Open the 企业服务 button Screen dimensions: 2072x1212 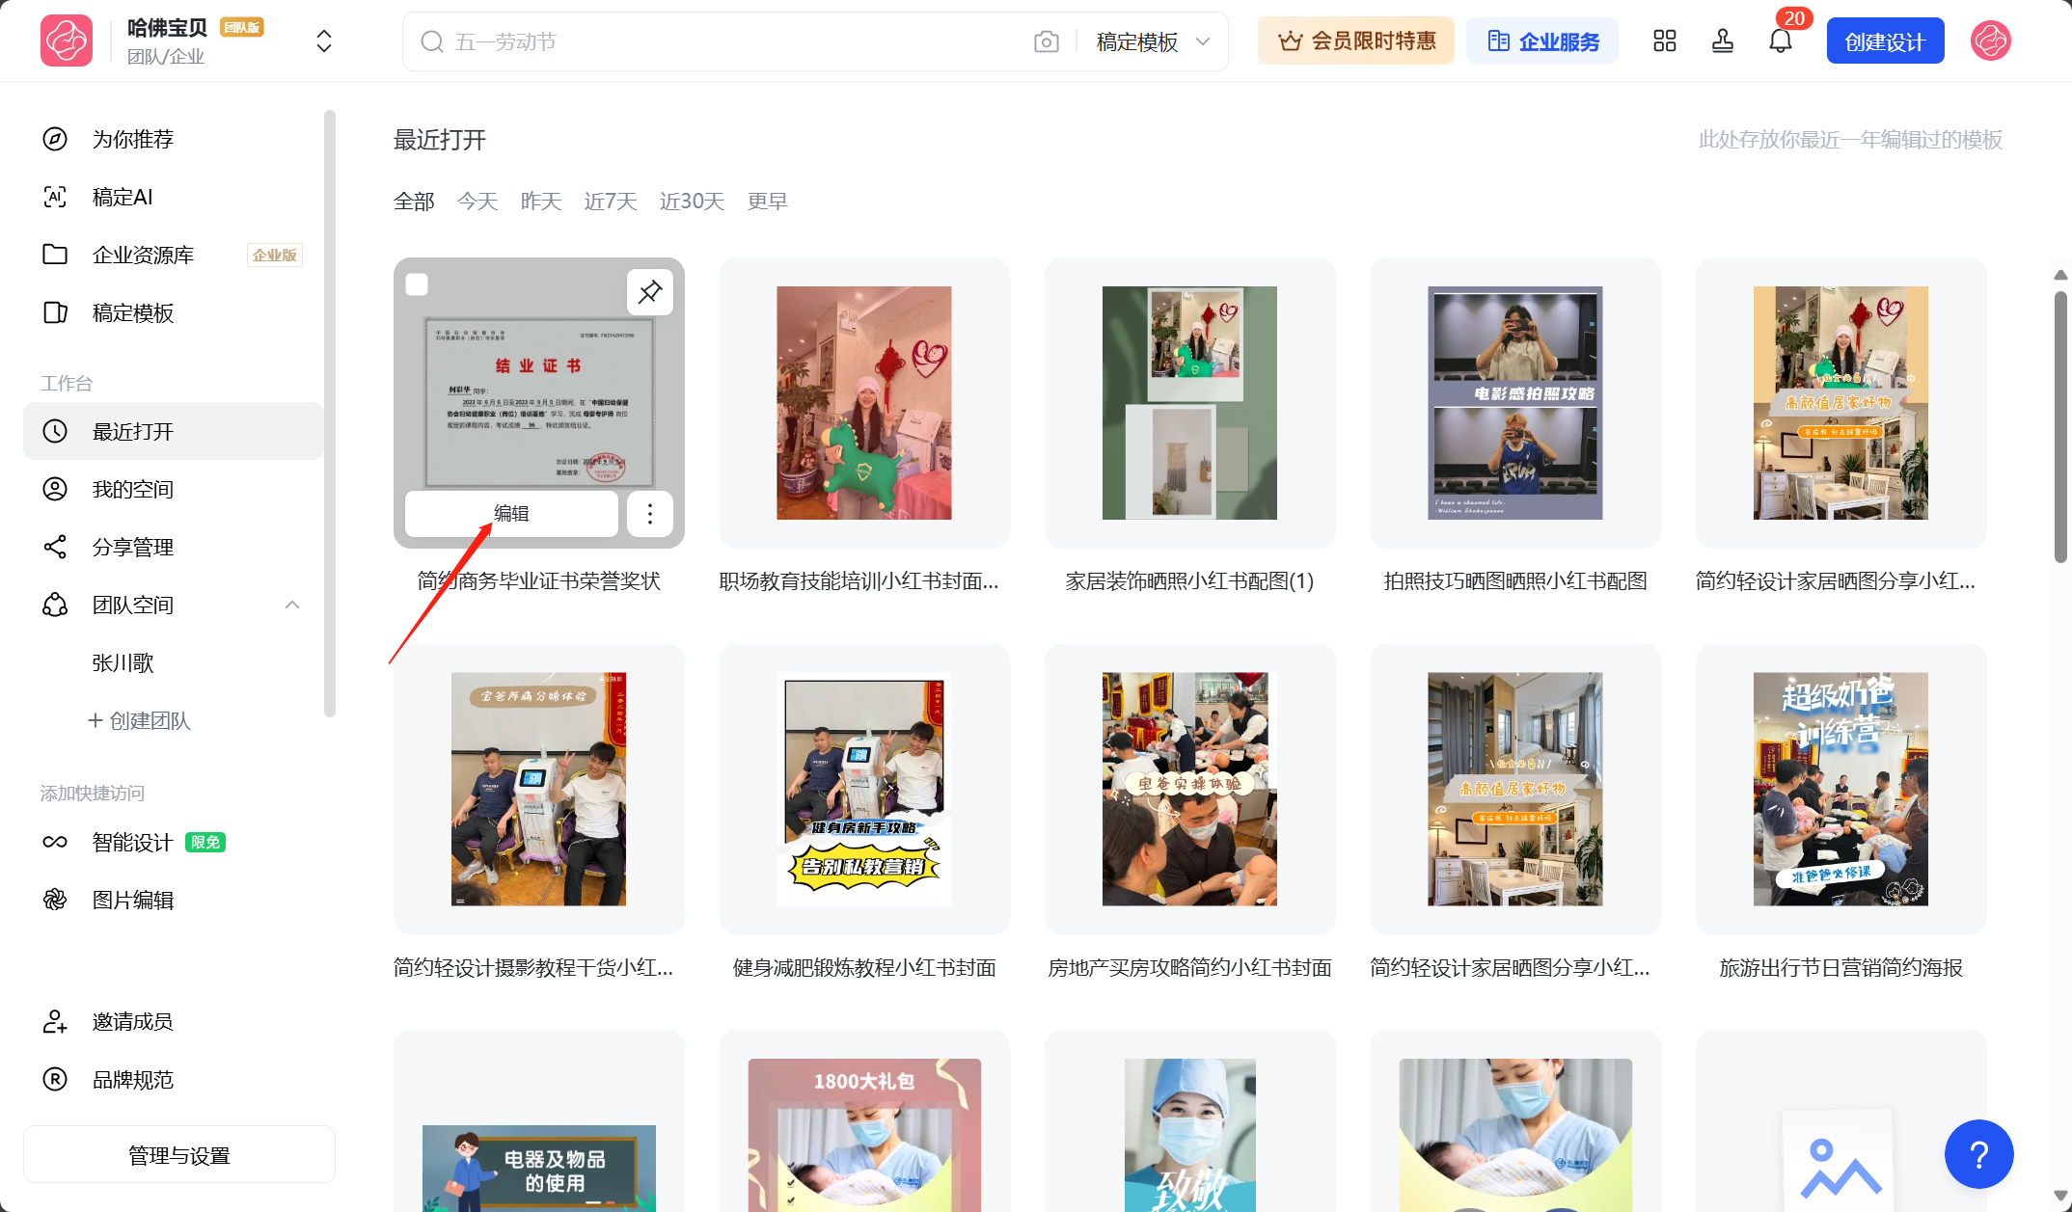pos(1542,40)
